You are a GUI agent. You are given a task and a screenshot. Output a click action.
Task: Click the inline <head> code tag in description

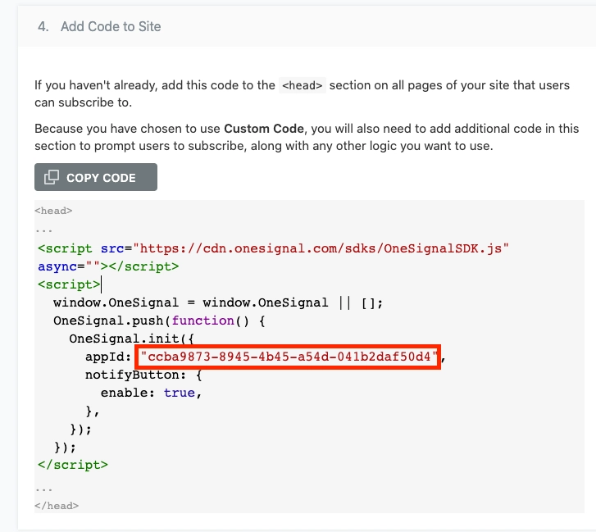[303, 85]
